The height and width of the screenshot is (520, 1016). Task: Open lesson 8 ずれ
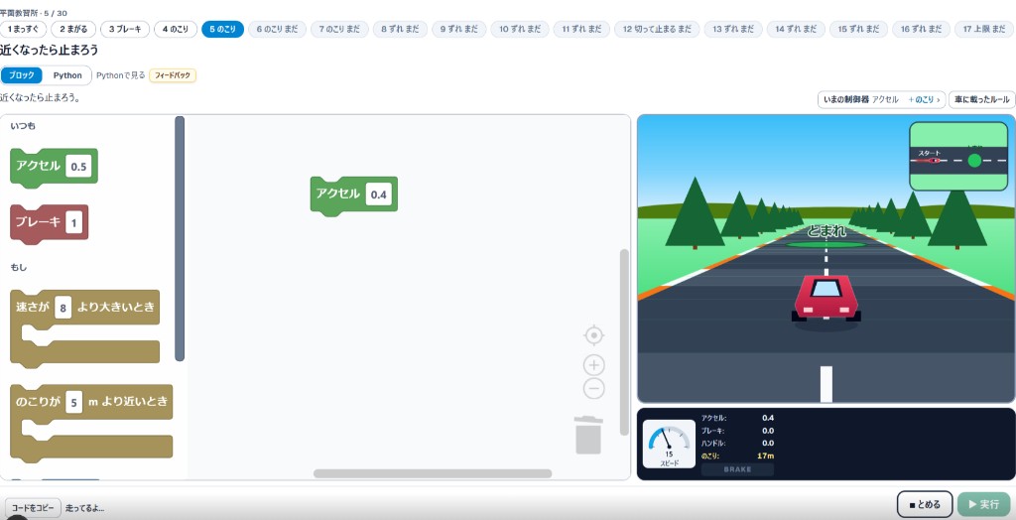(x=400, y=29)
